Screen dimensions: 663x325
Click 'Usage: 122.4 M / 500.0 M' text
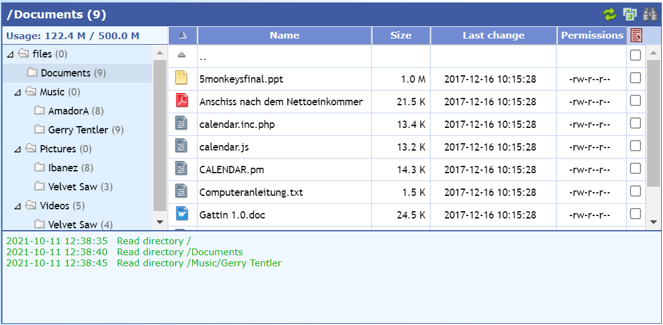point(73,36)
